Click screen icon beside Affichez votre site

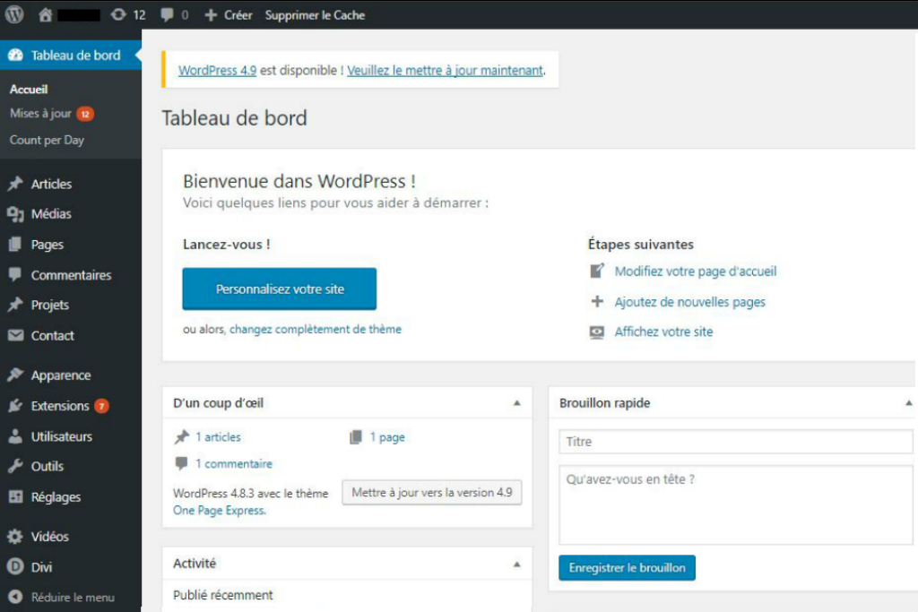point(596,332)
